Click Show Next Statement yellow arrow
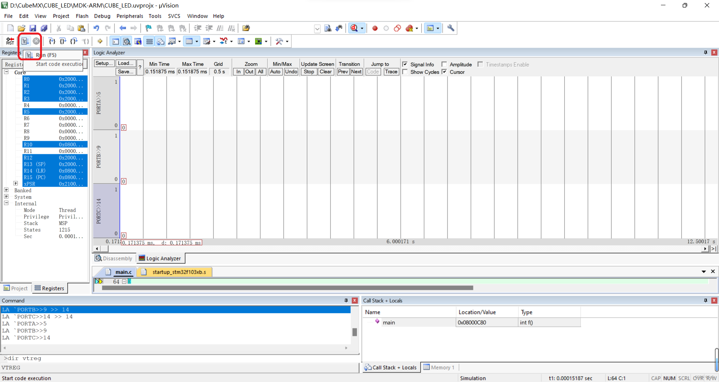This screenshot has width=719, height=382. click(x=100, y=41)
